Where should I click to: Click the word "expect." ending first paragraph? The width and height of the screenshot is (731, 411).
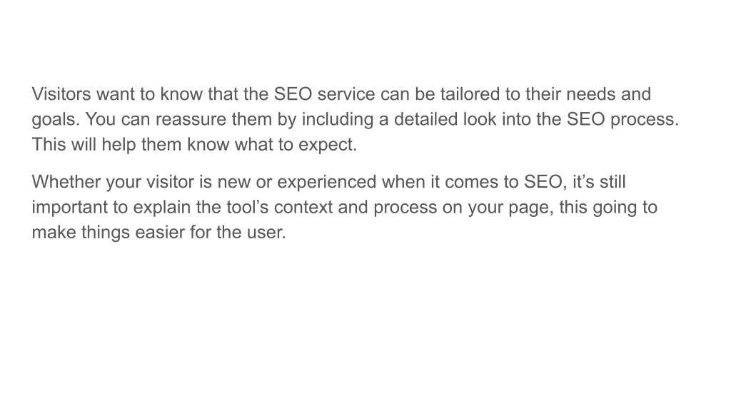pyautogui.click(x=328, y=145)
